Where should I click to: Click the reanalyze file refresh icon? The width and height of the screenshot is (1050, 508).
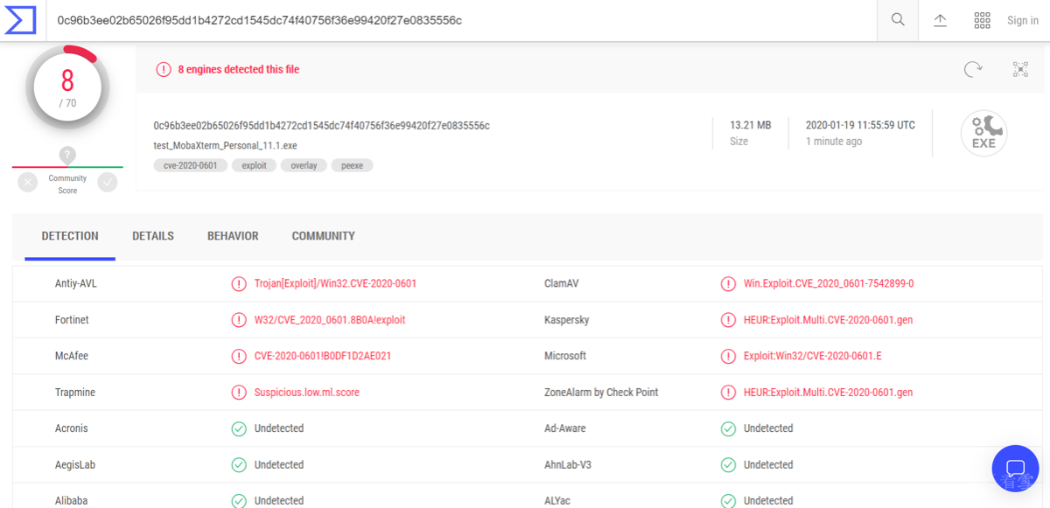point(972,69)
